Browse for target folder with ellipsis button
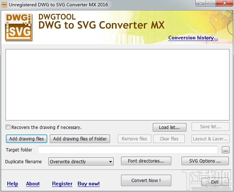The image size is (234, 192). (226, 150)
